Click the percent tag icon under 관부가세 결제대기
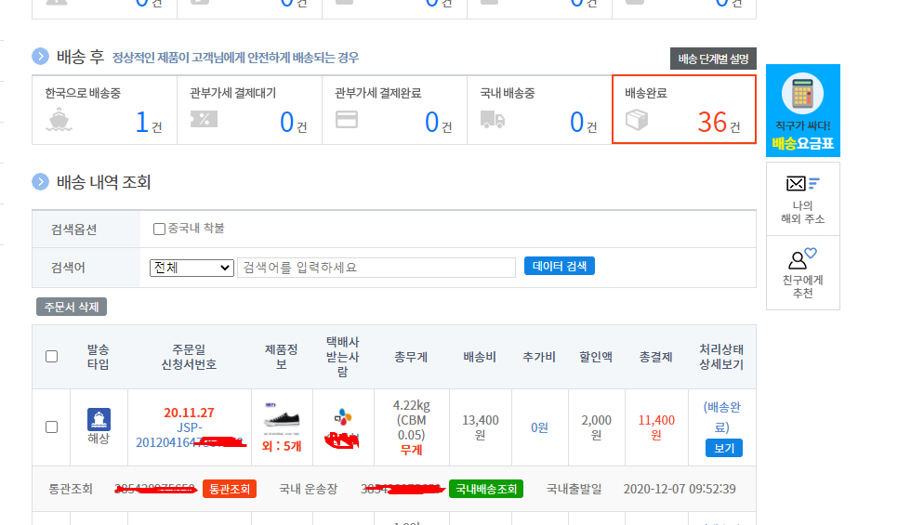This screenshot has width=911, height=525. click(x=204, y=120)
